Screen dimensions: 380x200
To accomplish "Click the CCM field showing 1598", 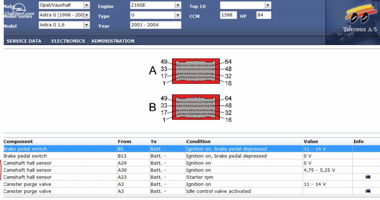I will [x=228, y=15].
